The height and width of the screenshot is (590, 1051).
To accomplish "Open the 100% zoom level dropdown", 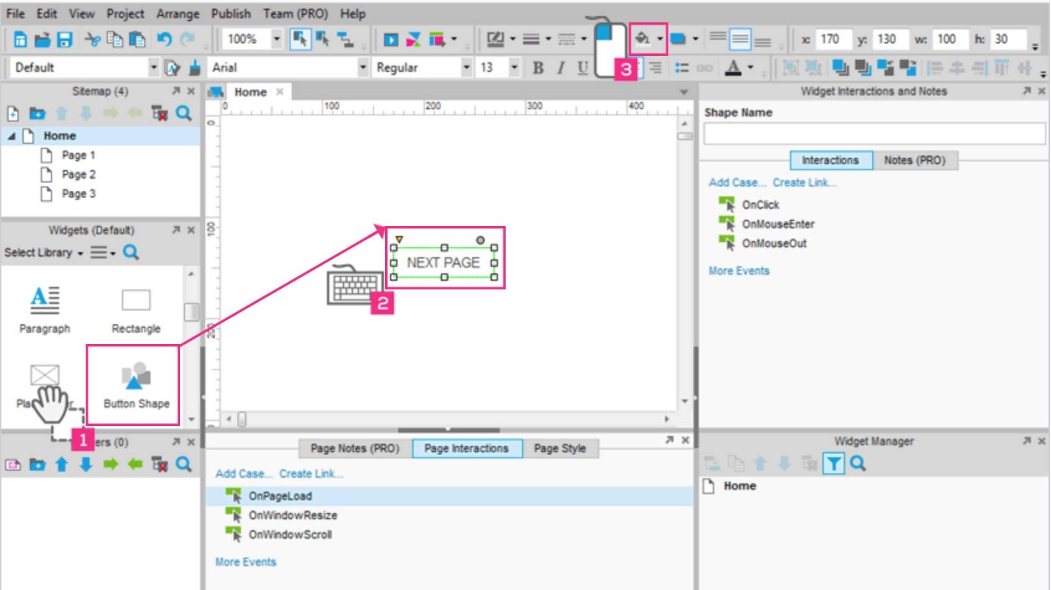I will 276,40.
